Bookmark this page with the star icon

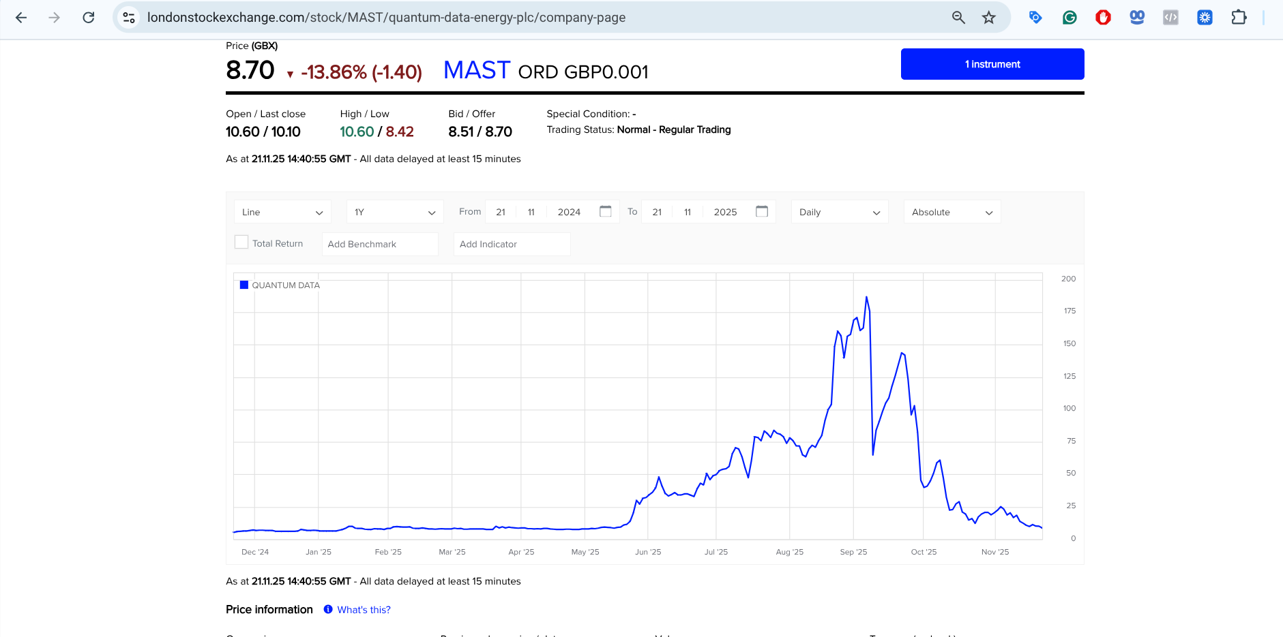[x=988, y=18]
